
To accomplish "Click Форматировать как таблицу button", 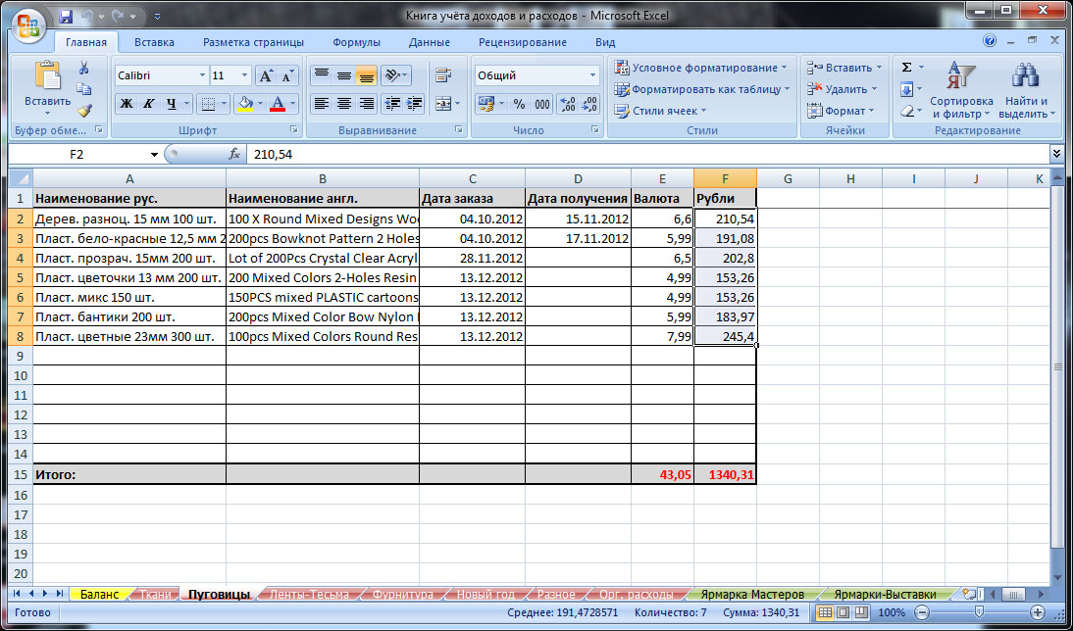I will pos(702,89).
